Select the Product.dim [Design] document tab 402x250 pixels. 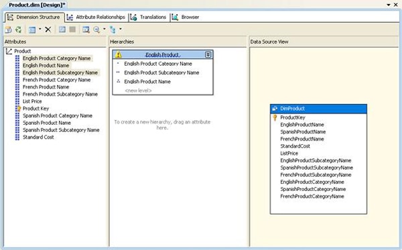37,5
